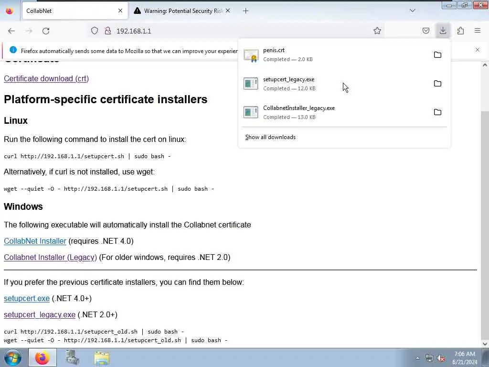Click the page scrollbar down arrow
Viewport: 489px width, 367px height.
485,344
